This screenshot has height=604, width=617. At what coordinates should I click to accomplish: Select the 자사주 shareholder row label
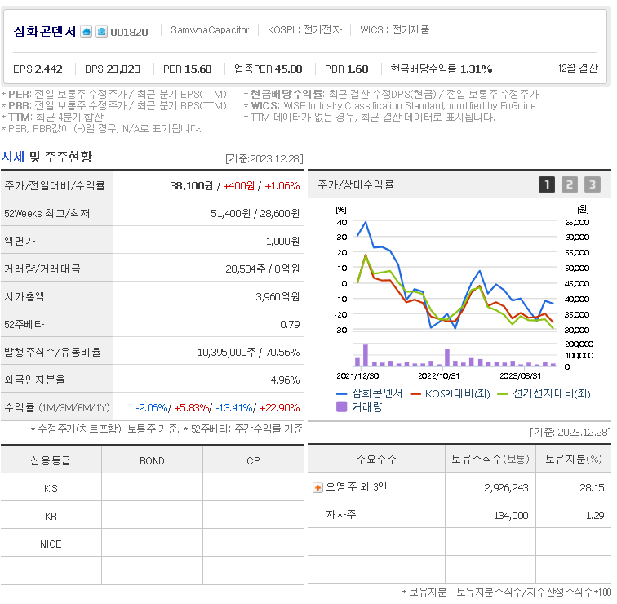341,514
